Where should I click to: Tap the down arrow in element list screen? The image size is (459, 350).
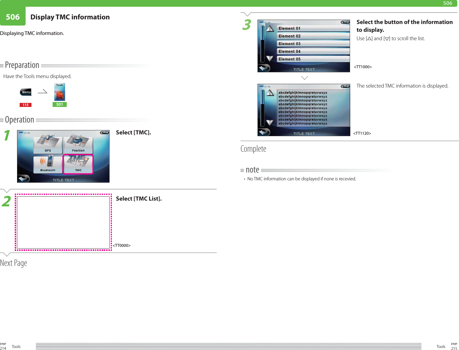tap(270, 58)
